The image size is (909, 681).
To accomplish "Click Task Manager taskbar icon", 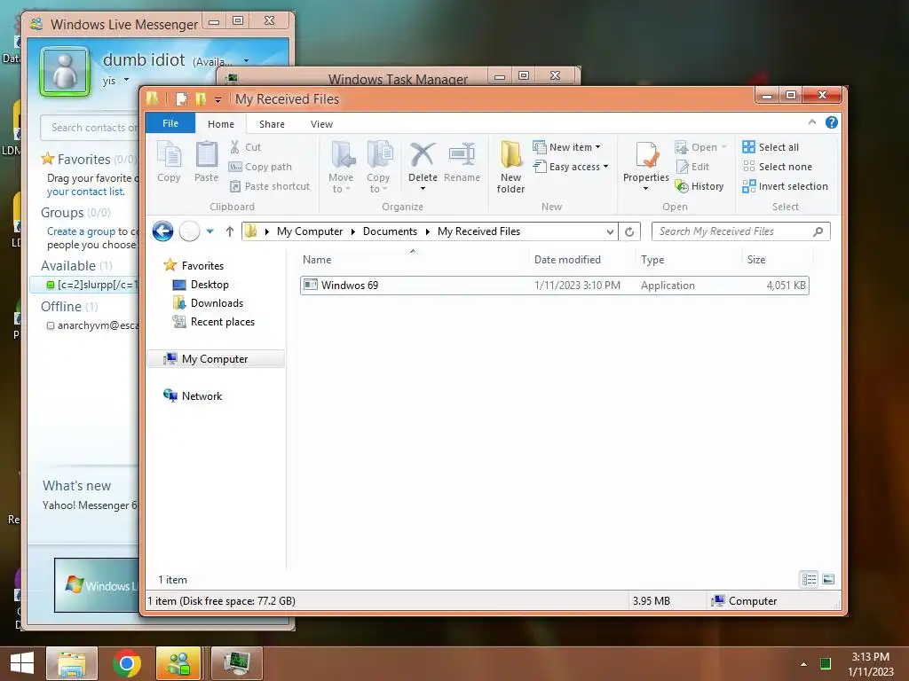I will [237, 663].
